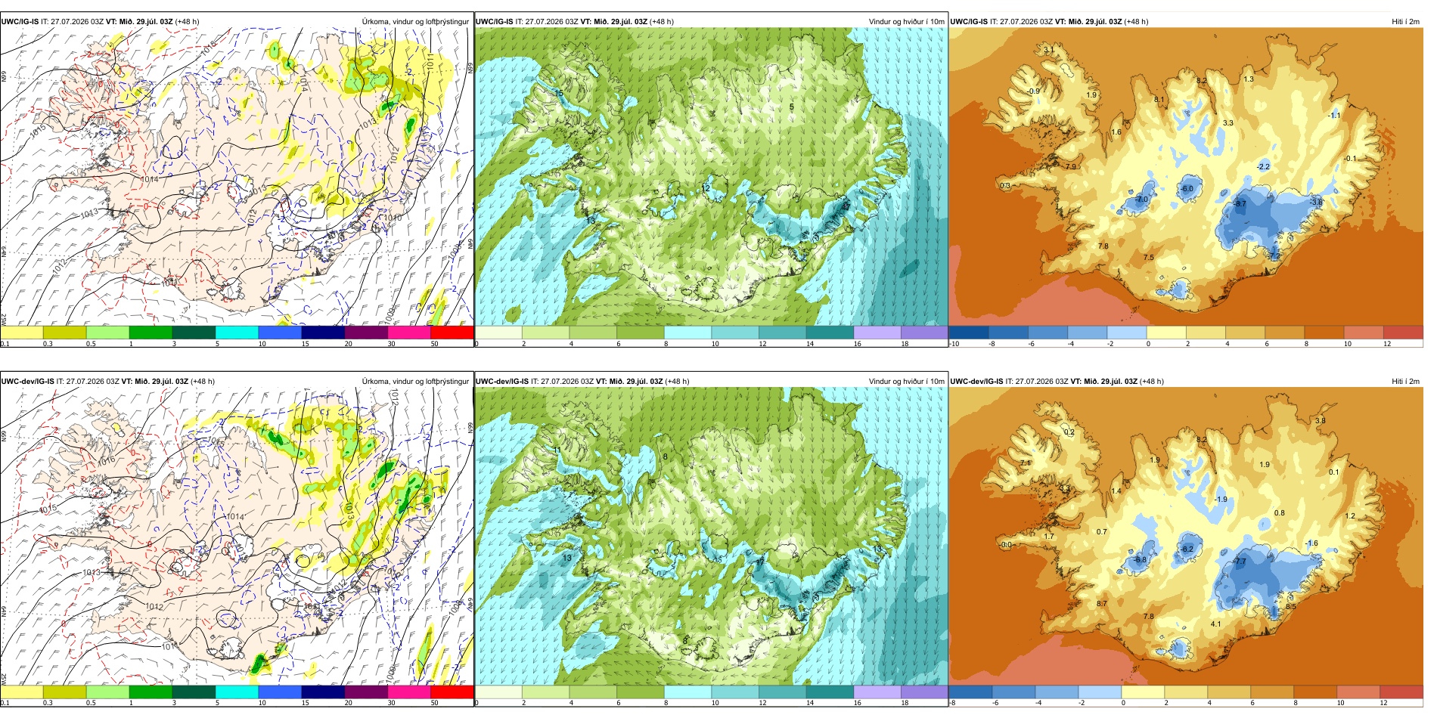The image size is (1437, 718).
Task: Click salmon red swatch ending top temperature legend
Action: pos(1403,333)
